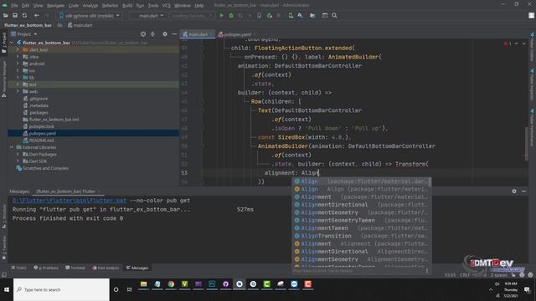The width and height of the screenshot is (536, 301).
Task: Click the red error indicator in editor
Action: point(508,43)
